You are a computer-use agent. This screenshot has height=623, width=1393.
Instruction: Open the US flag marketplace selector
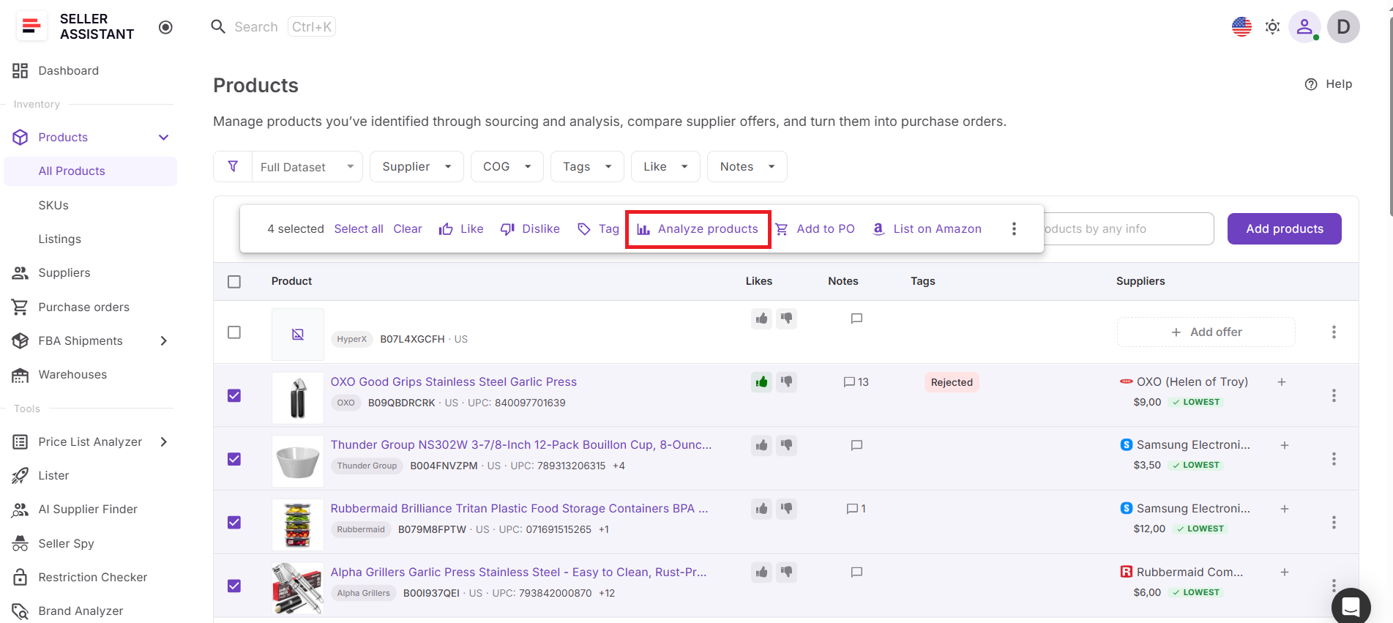[1241, 27]
